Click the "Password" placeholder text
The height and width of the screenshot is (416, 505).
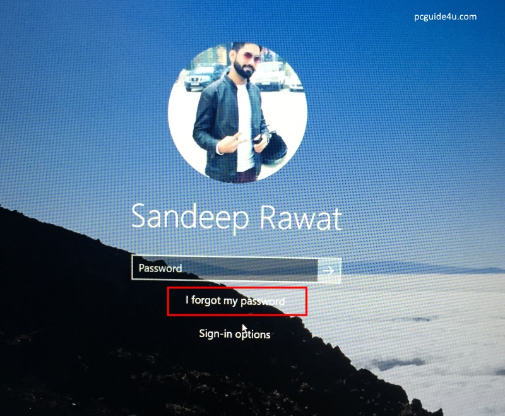[x=160, y=268]
